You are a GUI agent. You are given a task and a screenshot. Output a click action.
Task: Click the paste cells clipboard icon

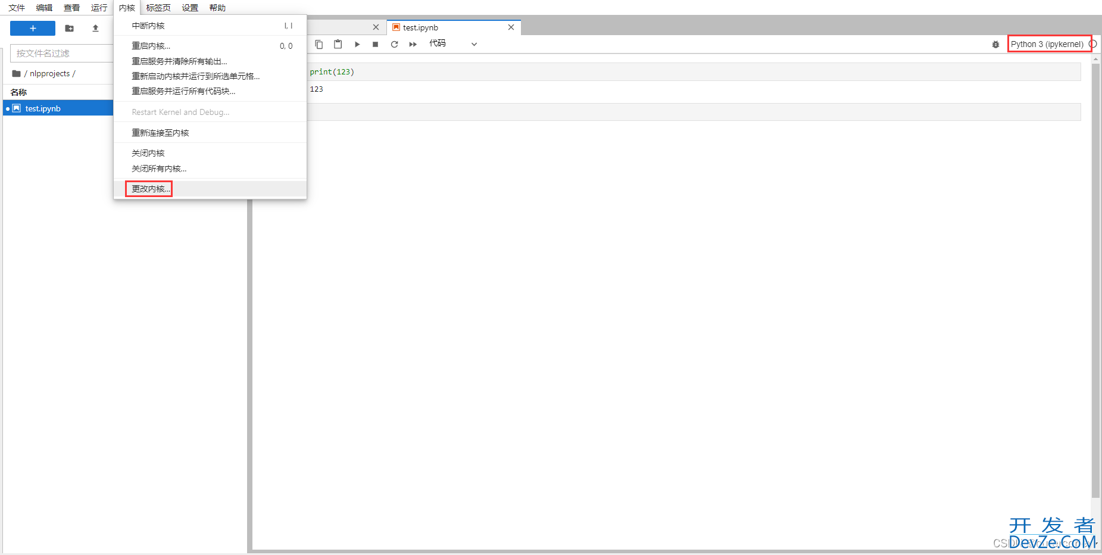338,44
